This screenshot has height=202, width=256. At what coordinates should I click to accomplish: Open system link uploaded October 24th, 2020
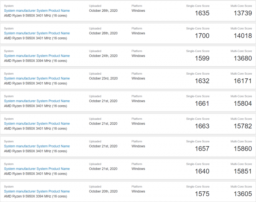(x=37, y=56)
